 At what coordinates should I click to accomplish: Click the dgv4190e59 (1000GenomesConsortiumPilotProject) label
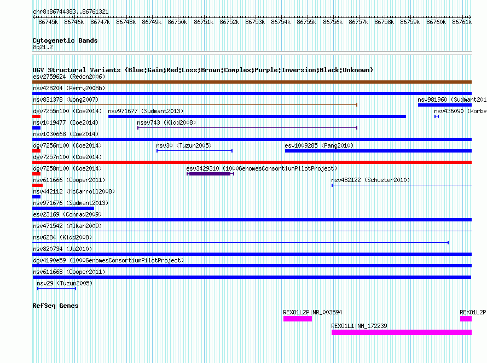click(108, 260)
